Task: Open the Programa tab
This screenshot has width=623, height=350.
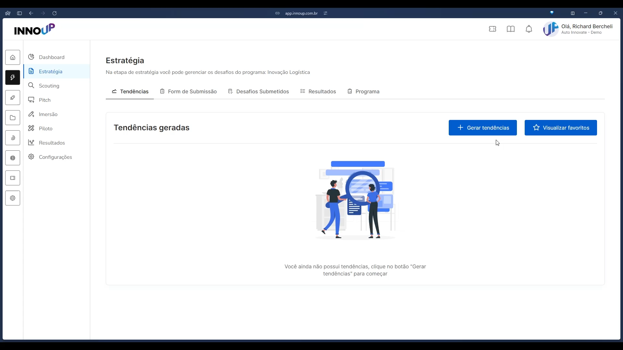Action: click(x=363, y=91)
